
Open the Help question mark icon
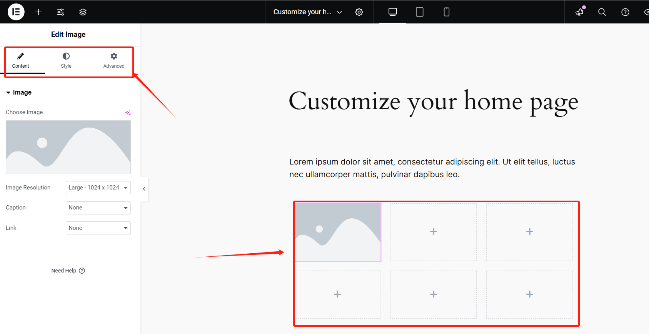pyautogui.click(x=625, y=12)
